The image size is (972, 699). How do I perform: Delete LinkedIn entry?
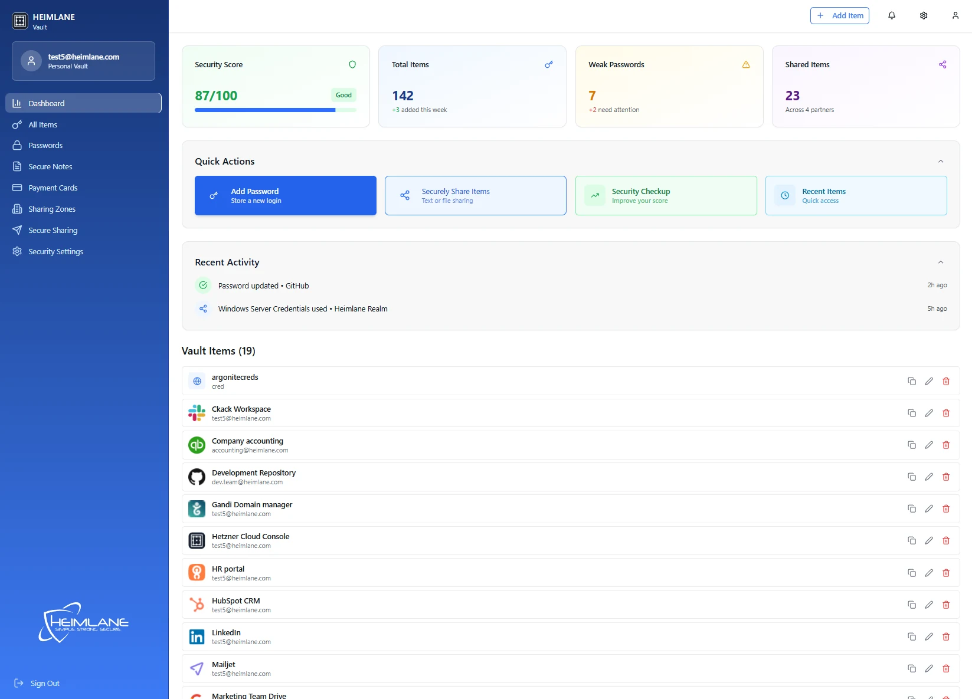(946, 636)
